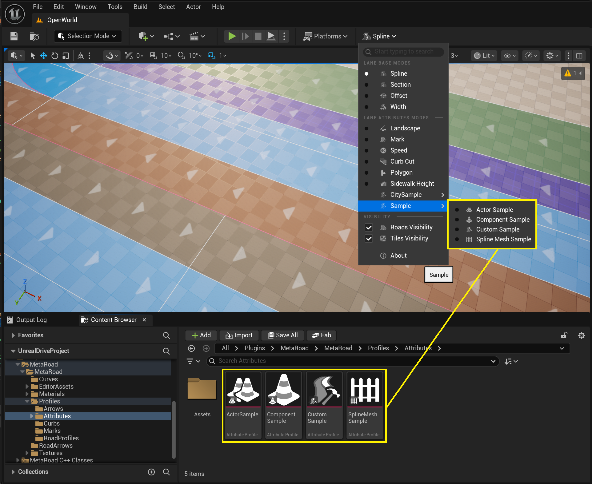Click the About info menu entry
Image resolution: width=592 pixels, height=484 pixels.
pos(403,256)
